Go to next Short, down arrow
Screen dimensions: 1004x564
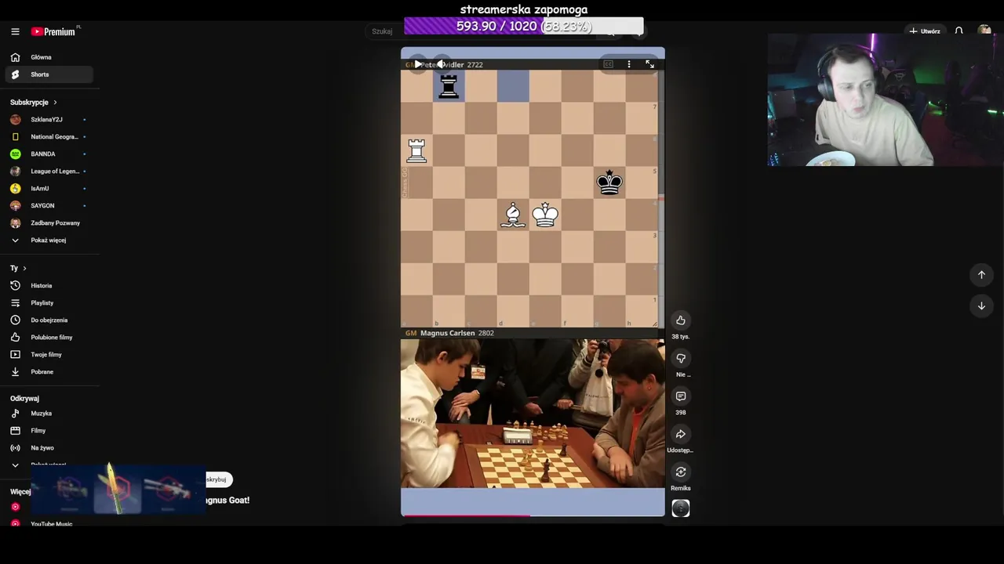tap(981, 306)
